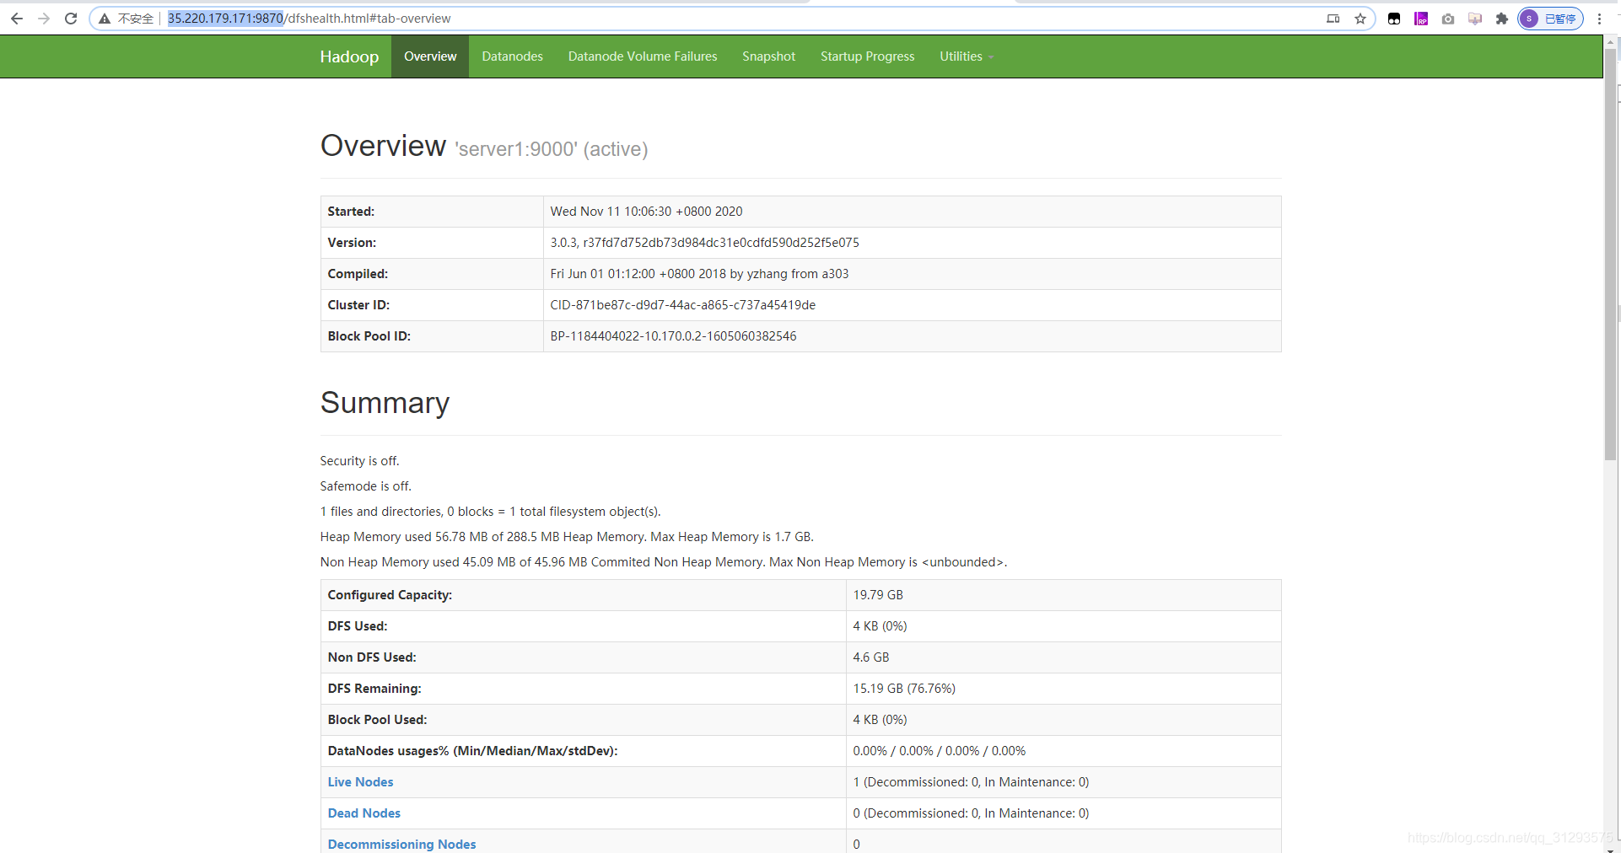The width and height of the screenshot is (1621, 853).
Task: Click the Dead Nodes count '0 (Decommissioned: 0'
Action: 971,813
